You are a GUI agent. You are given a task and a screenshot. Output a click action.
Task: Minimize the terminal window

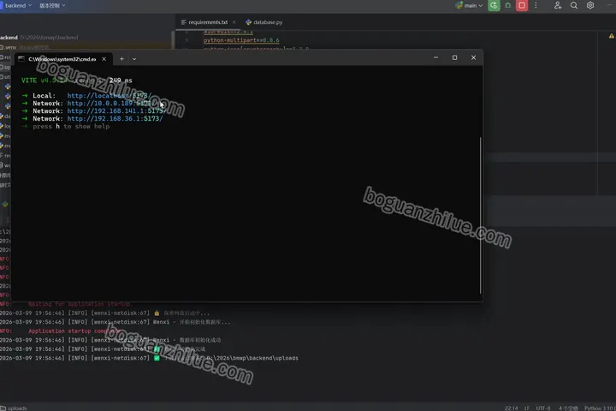point(435,57)
